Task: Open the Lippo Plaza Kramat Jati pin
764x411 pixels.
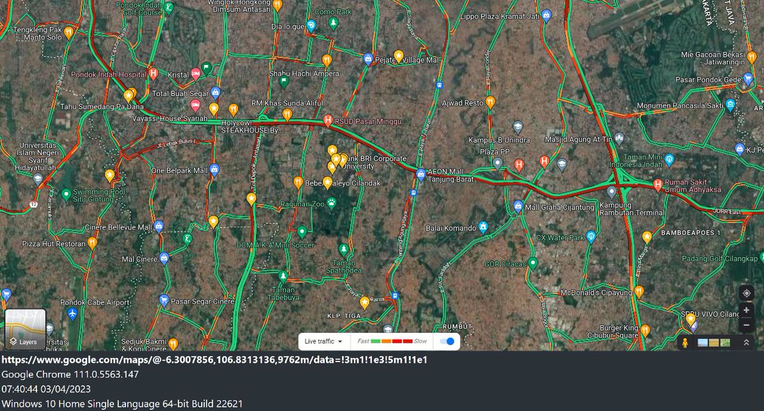Action: click(546, 17)
